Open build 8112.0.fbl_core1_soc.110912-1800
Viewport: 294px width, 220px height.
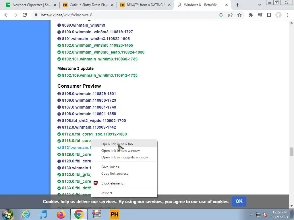point(94,134)
